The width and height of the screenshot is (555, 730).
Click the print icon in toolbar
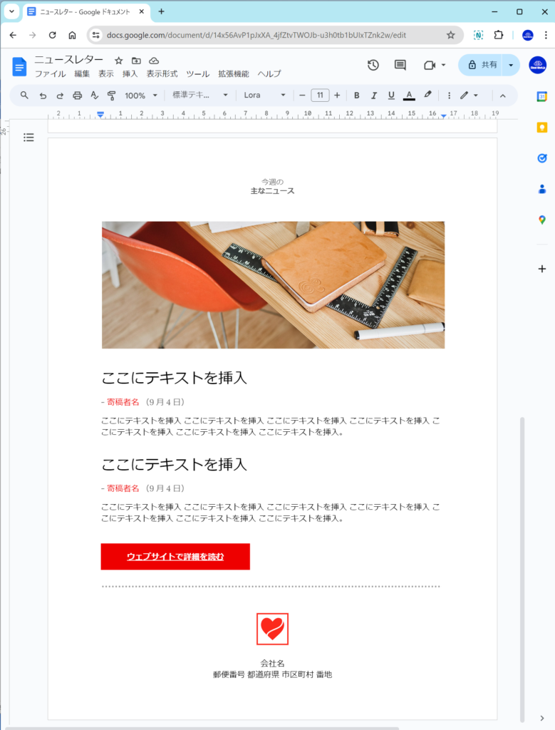click(x=78, y=96)
